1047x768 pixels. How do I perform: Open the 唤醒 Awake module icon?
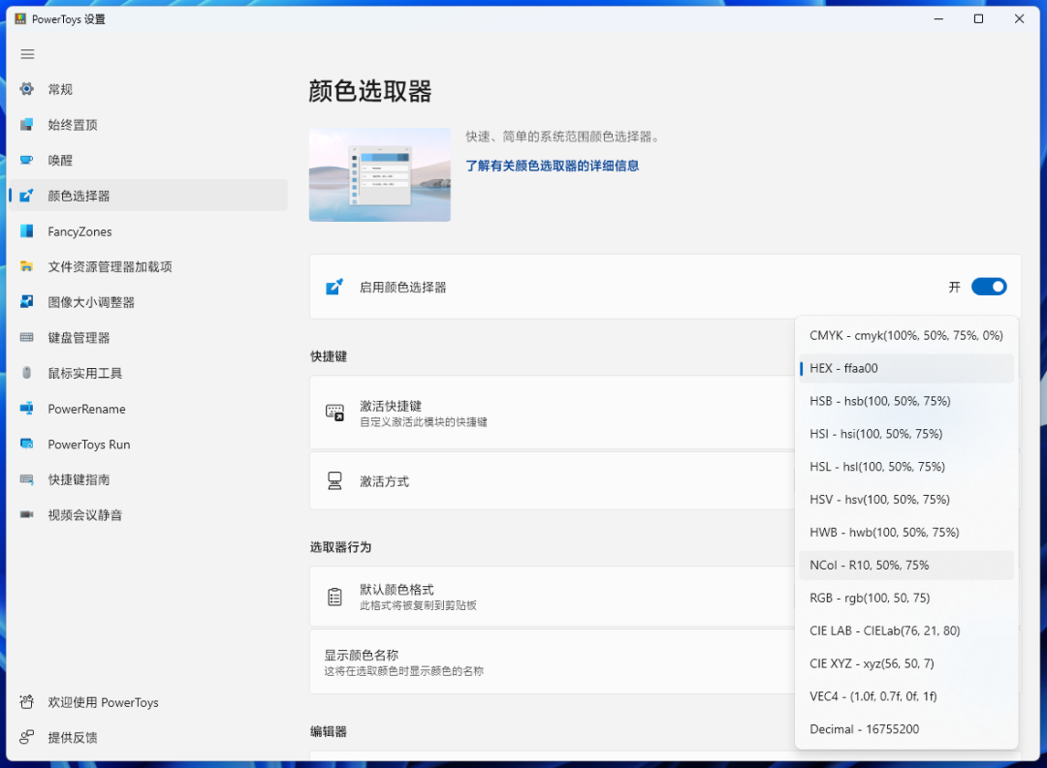tap(27, 160)
